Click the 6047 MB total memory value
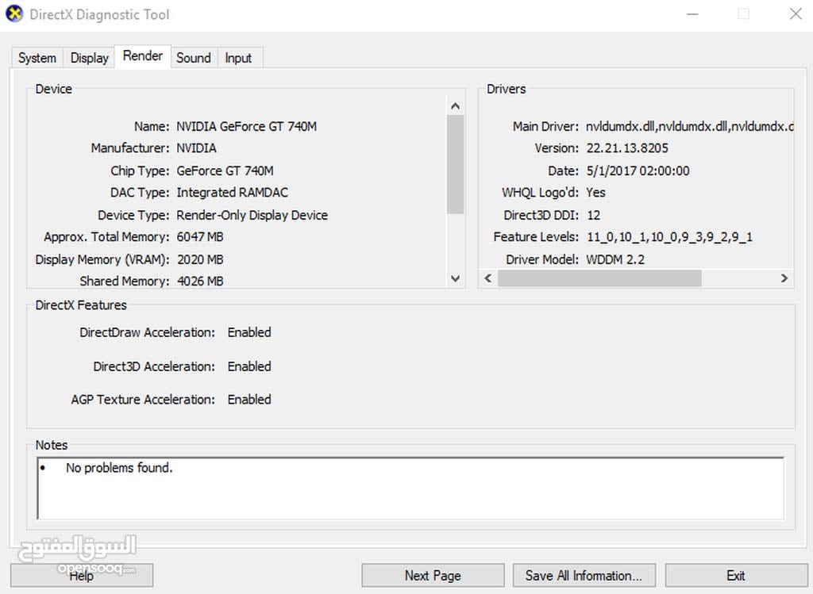Image resolution: width=813 pixels, height=594 pixels. point(200,236)
